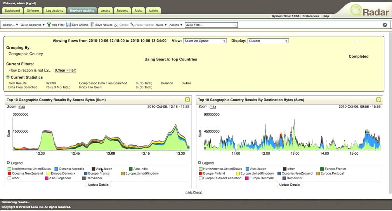
Task: Click the Source Bytes chart max zoom link
Action: 22,107
